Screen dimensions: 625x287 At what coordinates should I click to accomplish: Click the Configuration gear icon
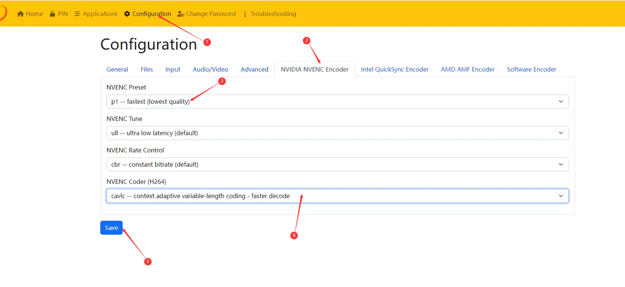click(127, 14)
